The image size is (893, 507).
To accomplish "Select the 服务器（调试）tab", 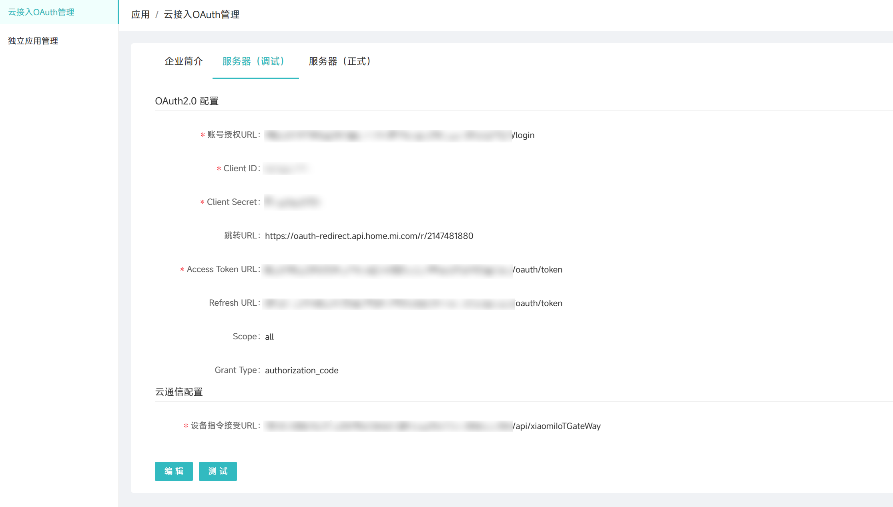I will click(x=255, y=61).
